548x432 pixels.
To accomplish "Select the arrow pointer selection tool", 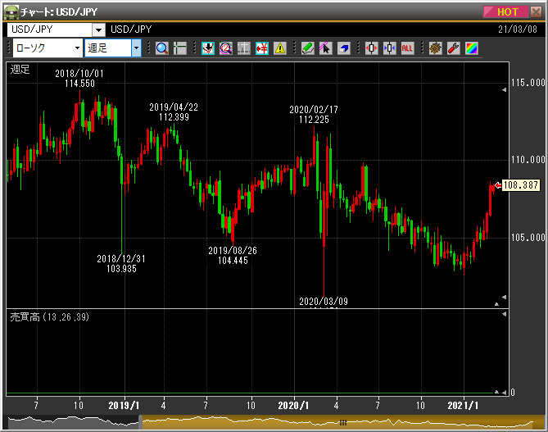I will [325, 48].
